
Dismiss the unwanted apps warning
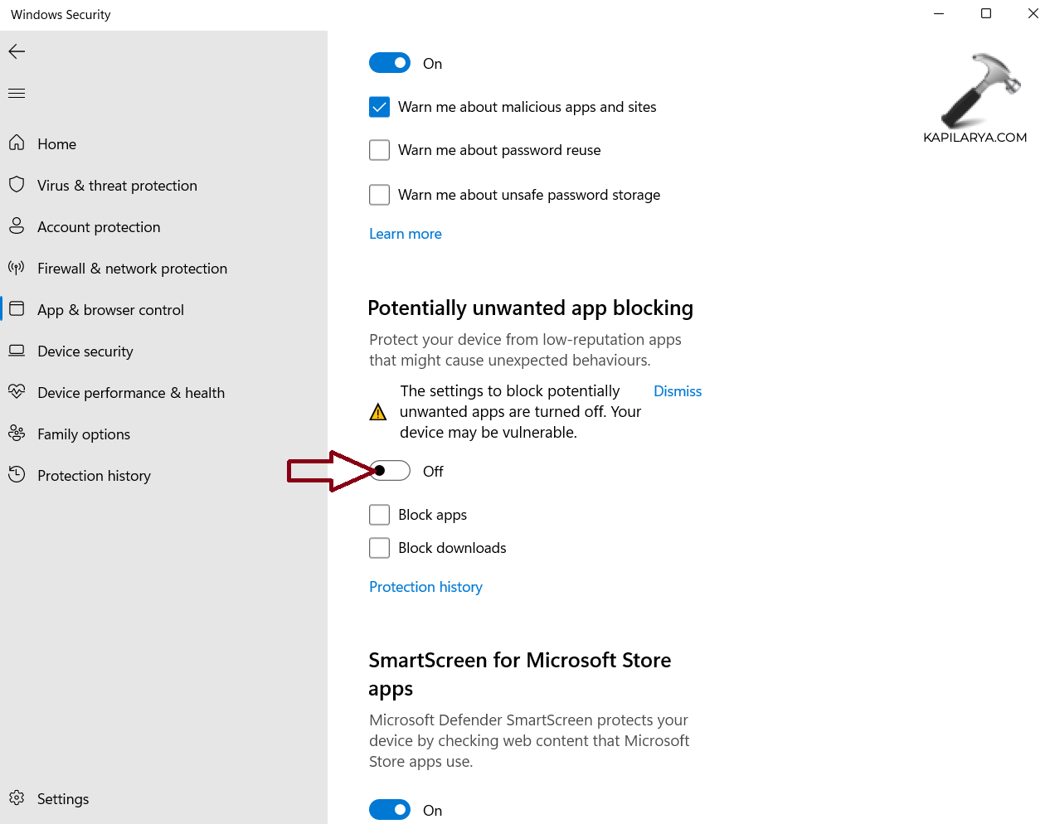click(x=678, y=391)
